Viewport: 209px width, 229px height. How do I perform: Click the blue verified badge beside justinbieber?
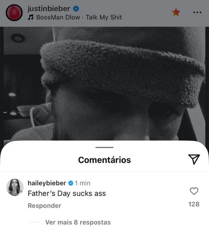click(x=76, y=9)
